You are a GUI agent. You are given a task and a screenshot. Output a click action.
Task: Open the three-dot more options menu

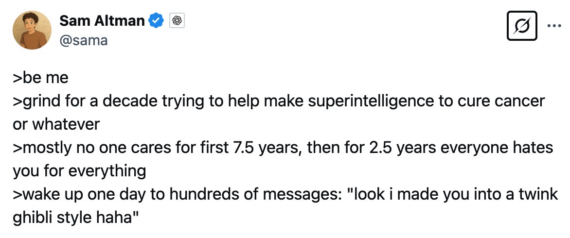[x=554, y=26]
